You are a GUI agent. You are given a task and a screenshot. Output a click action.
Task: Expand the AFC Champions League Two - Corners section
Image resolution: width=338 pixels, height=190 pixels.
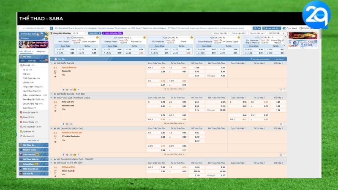pyautogui.click(x=51, y=159)
